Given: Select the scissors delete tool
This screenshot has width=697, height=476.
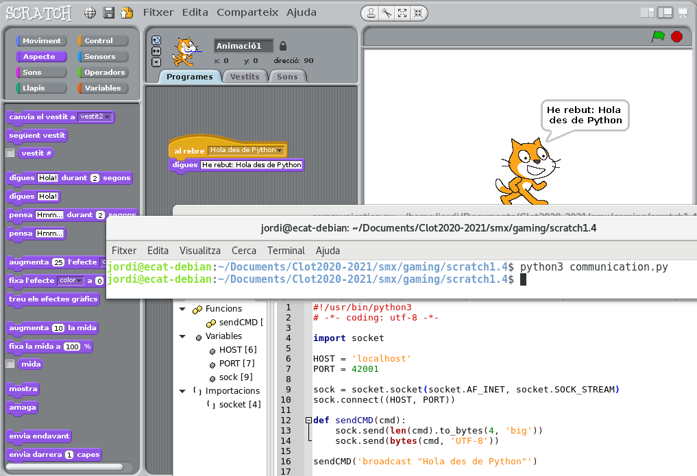Looking at the screenshot, I should coord(387,13).
